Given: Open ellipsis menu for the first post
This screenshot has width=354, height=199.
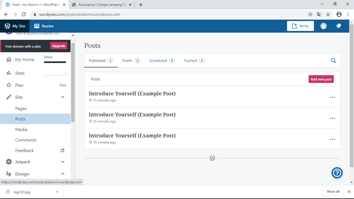Looking at the screenshot, I should [332, 97].
